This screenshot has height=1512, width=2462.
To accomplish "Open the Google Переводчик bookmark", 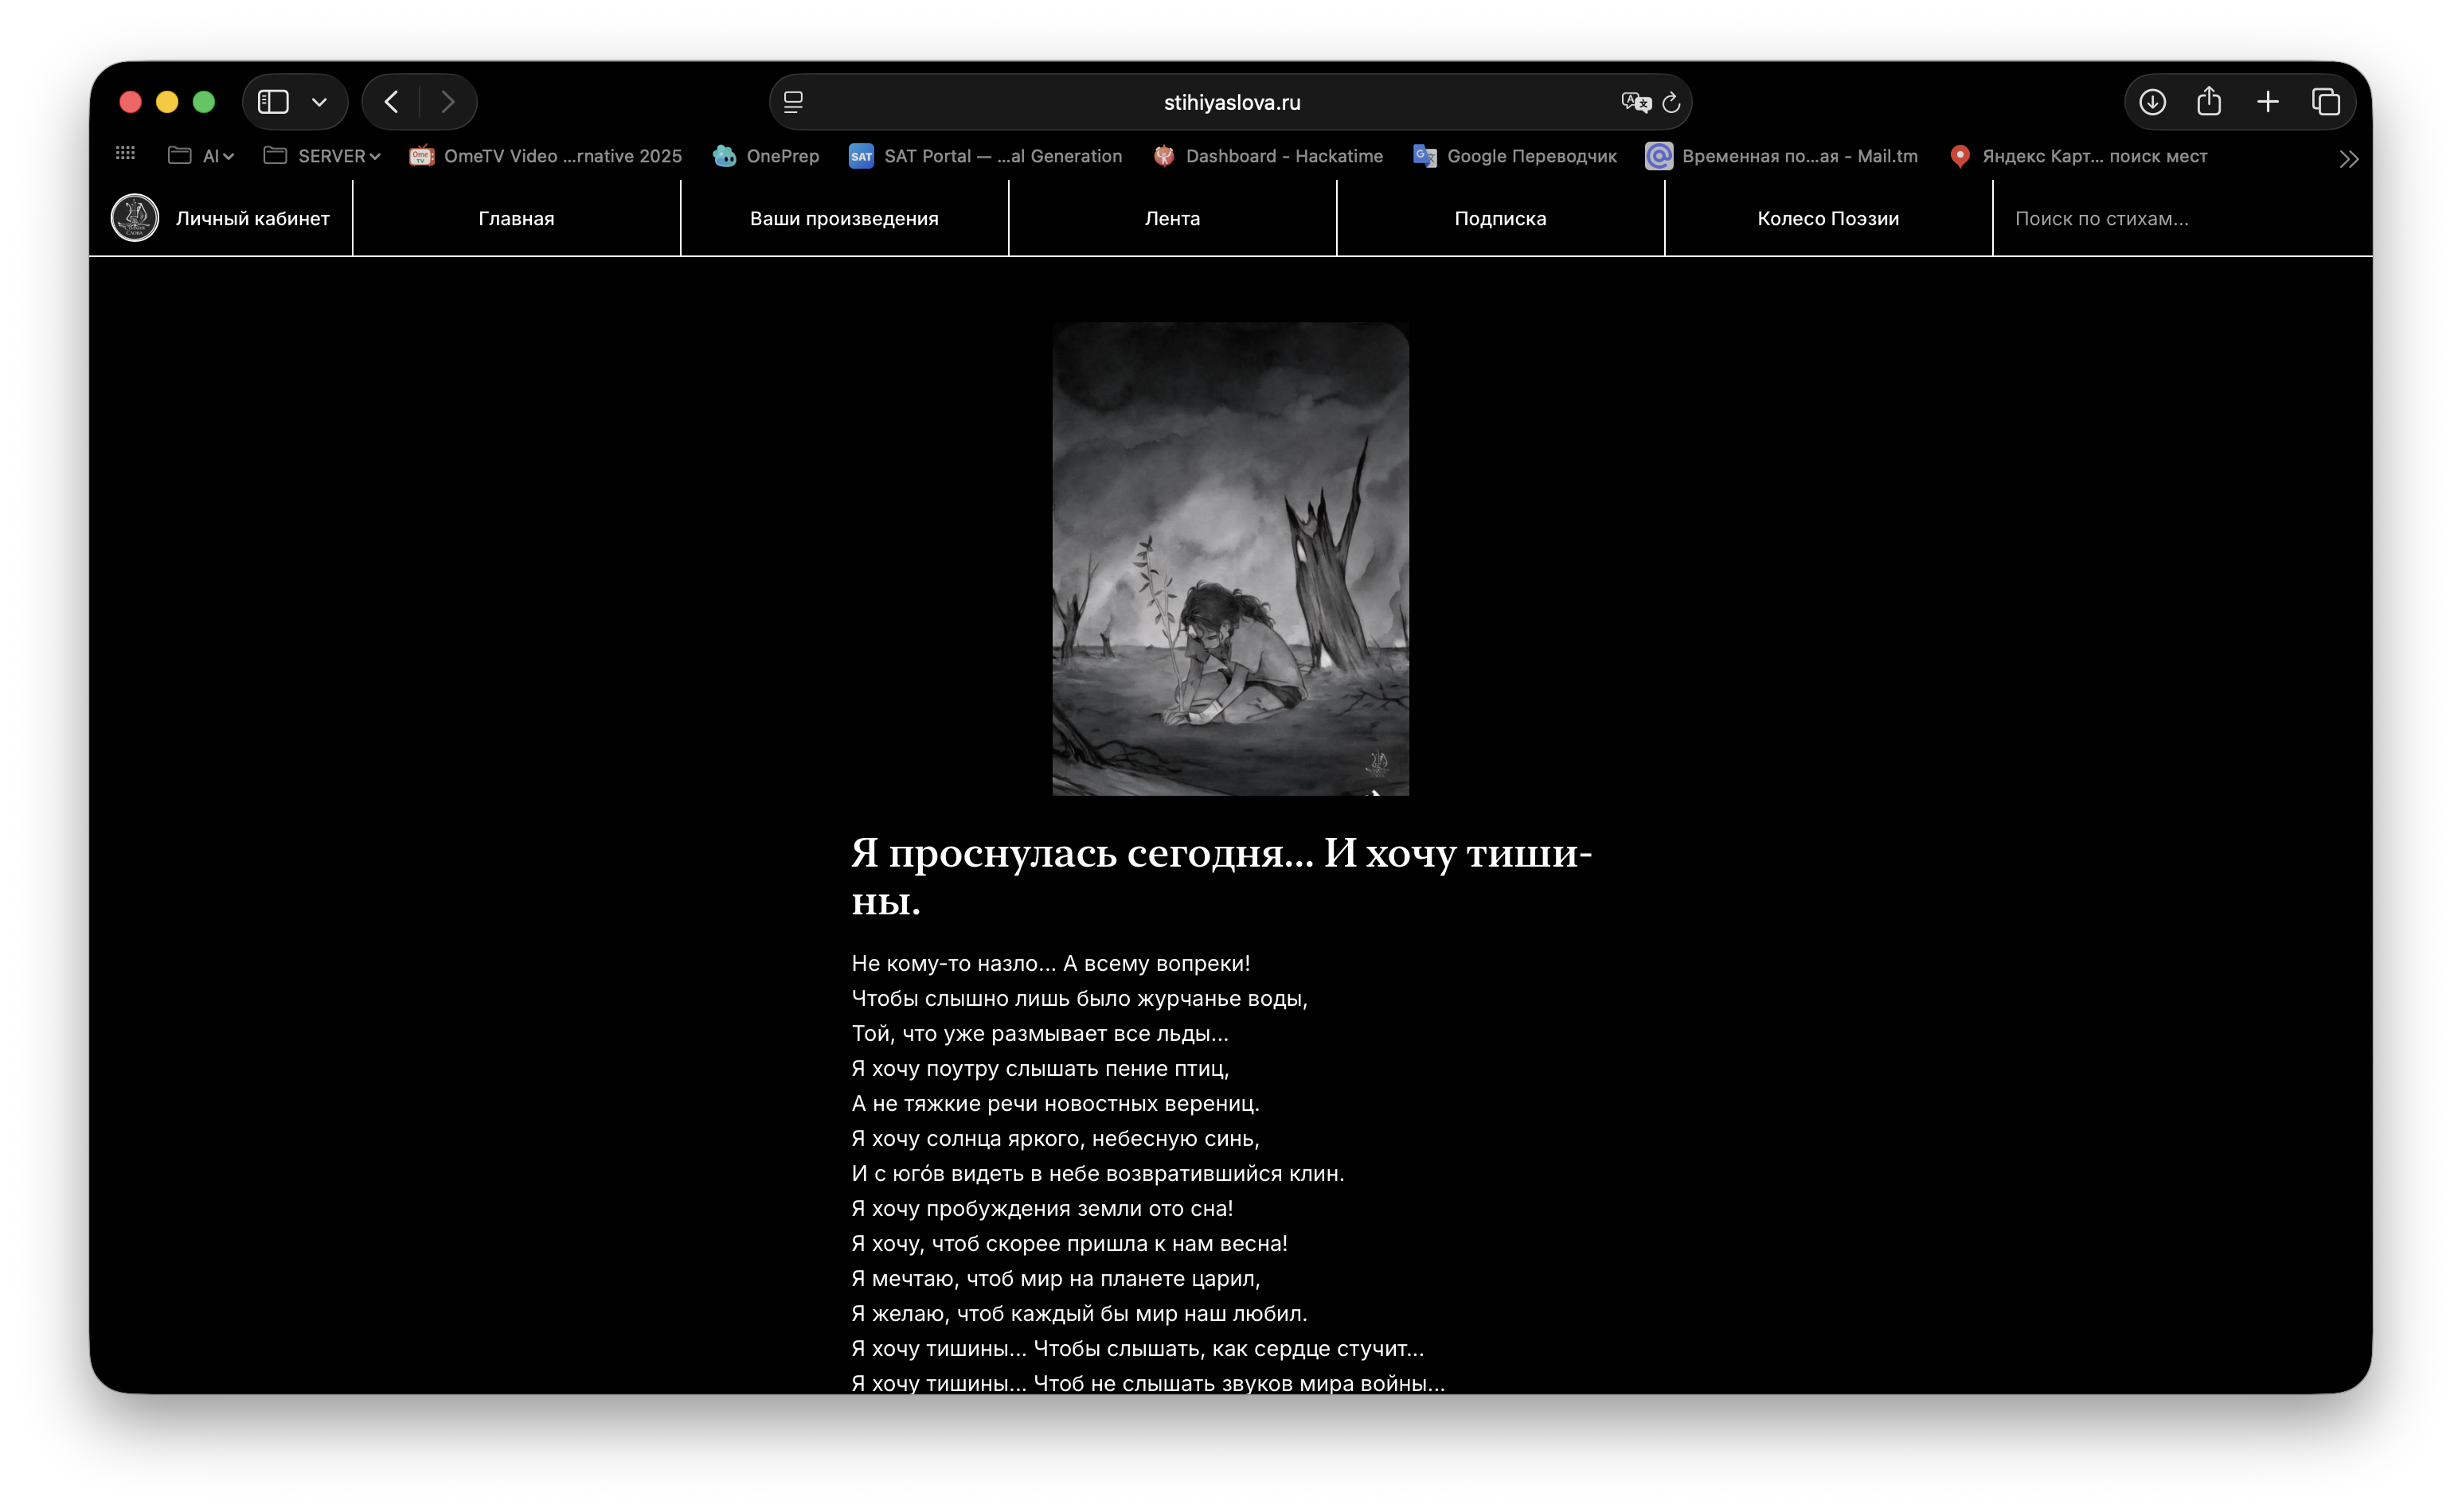I will point(1514,156).
